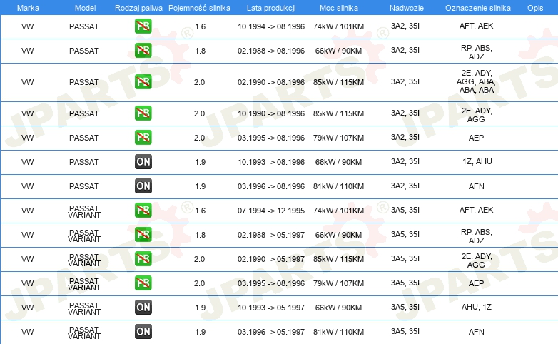Click petrol icon in Passat Variant 79kW AEP row
The width and height of the screenshot is (558, 344).
point(143,283)
